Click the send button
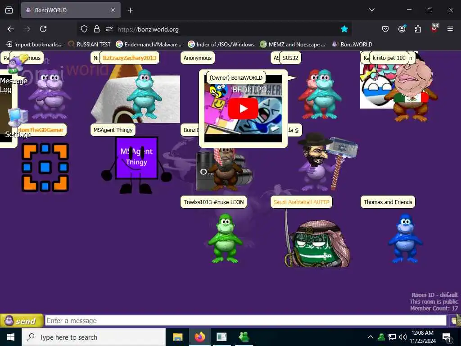The image size is (461, 346). [x=22, y=321]
